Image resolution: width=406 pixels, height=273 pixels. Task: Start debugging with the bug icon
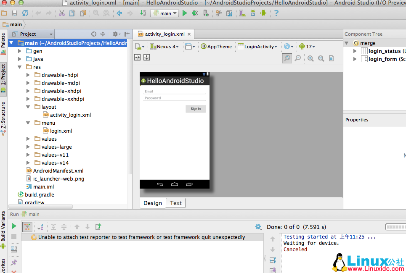tap(195, 13)
